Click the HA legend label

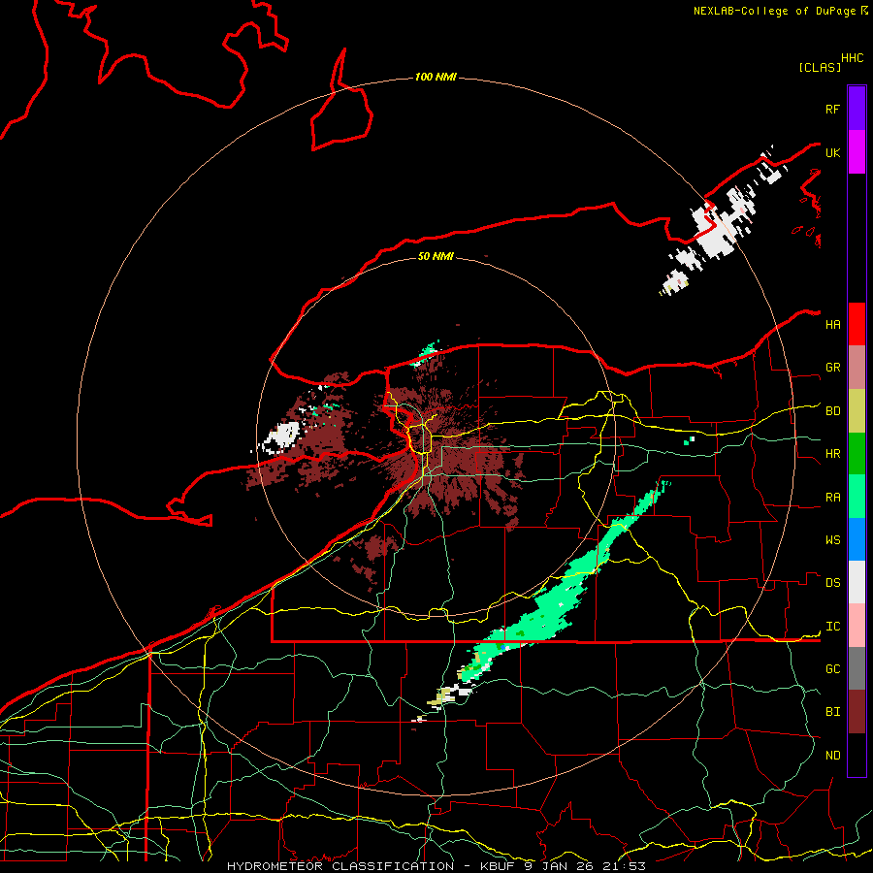(832, 325)
